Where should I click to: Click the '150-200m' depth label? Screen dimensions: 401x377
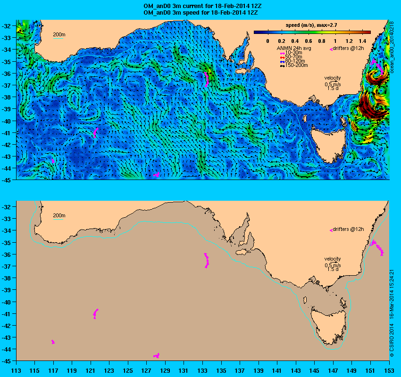click(x=296, y=66)
